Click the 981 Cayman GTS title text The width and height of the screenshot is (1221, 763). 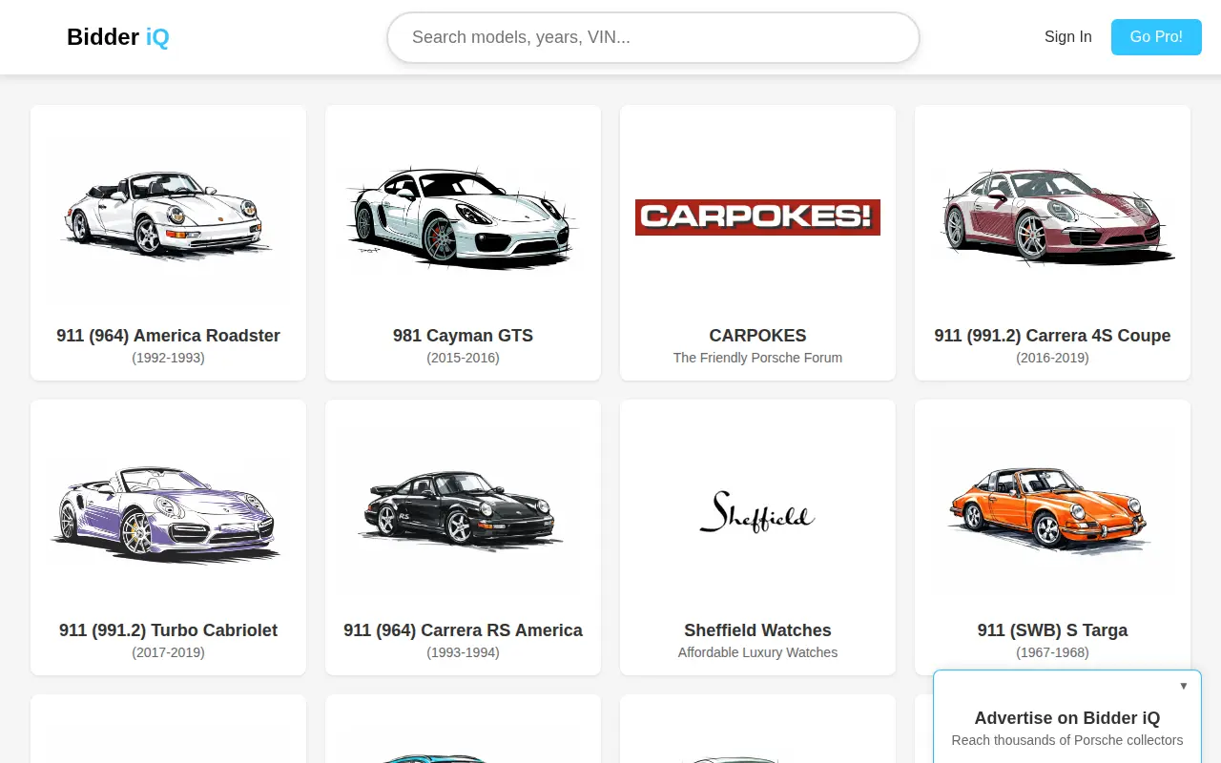[463, 336]
